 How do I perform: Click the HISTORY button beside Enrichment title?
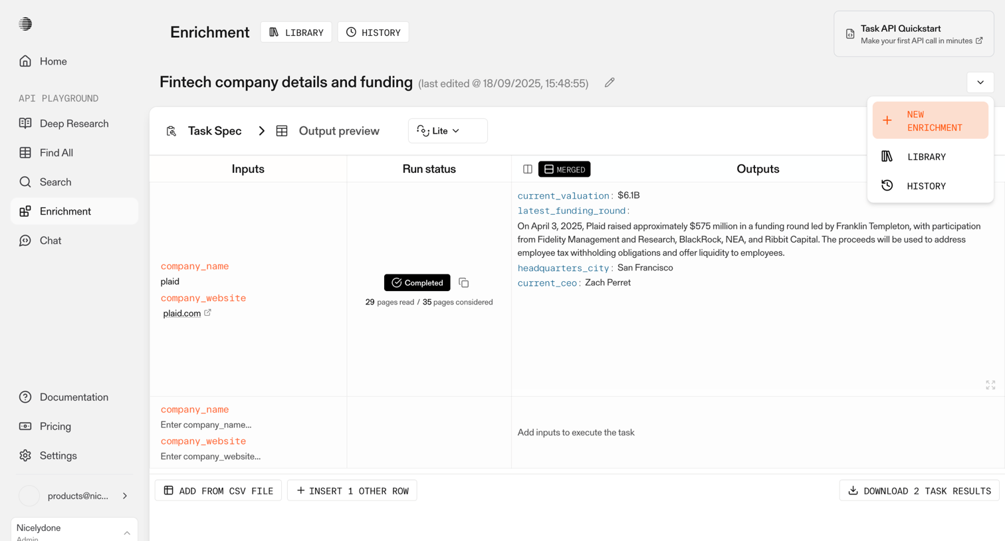coord(374,33)
